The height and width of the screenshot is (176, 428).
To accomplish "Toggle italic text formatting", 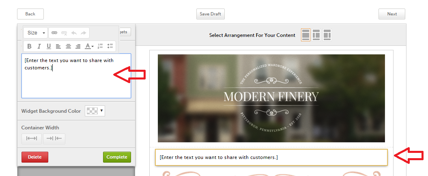I will click(39, 46).
